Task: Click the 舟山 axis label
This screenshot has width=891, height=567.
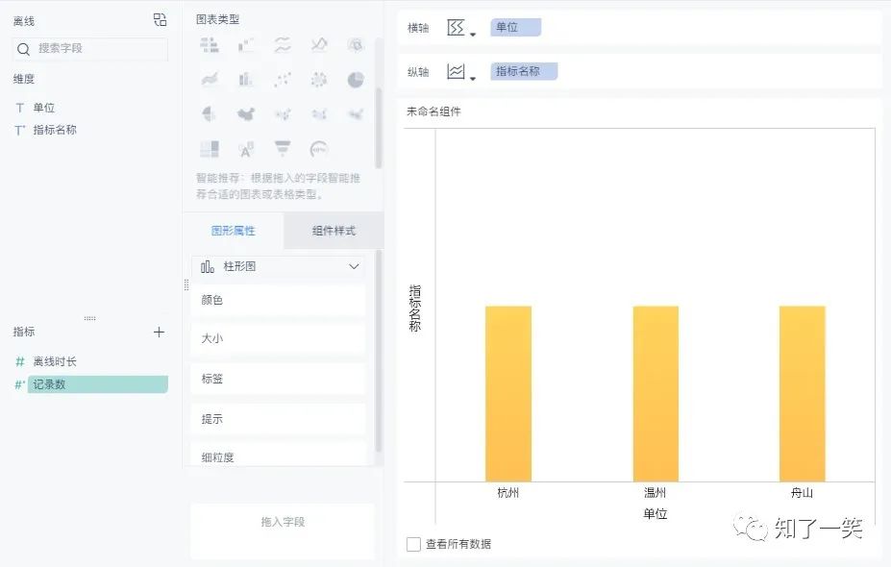Action: tap(802, 493)
